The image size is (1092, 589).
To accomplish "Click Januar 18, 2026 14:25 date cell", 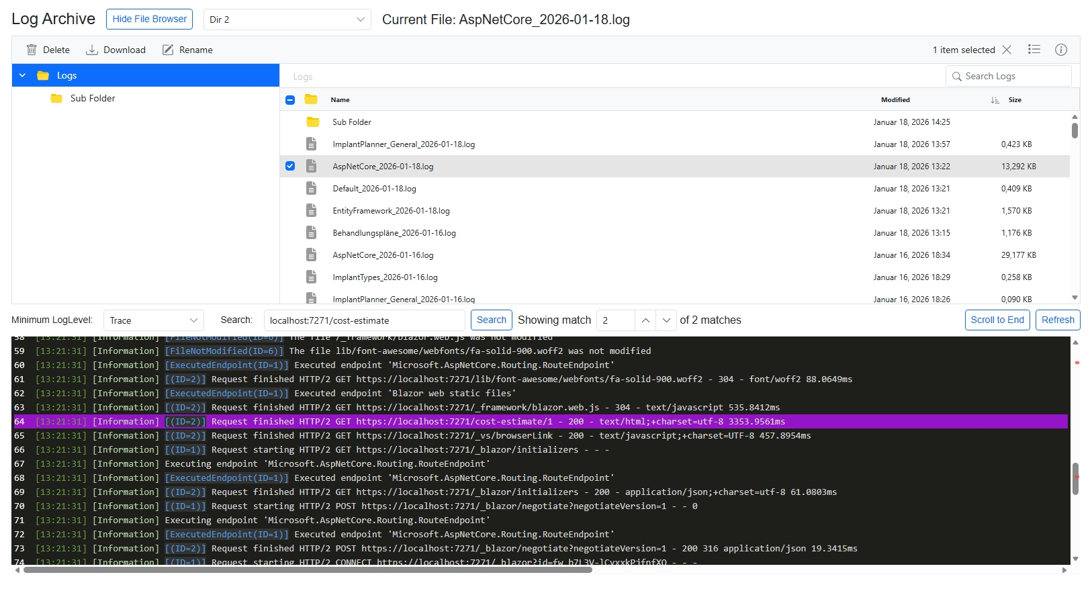I will coord(911,122).
